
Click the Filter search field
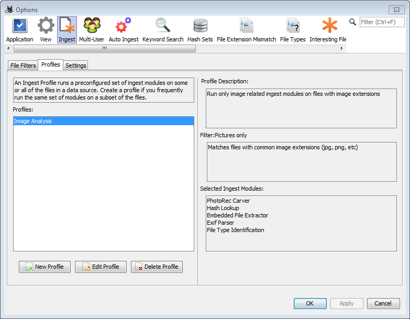point(381,22)
